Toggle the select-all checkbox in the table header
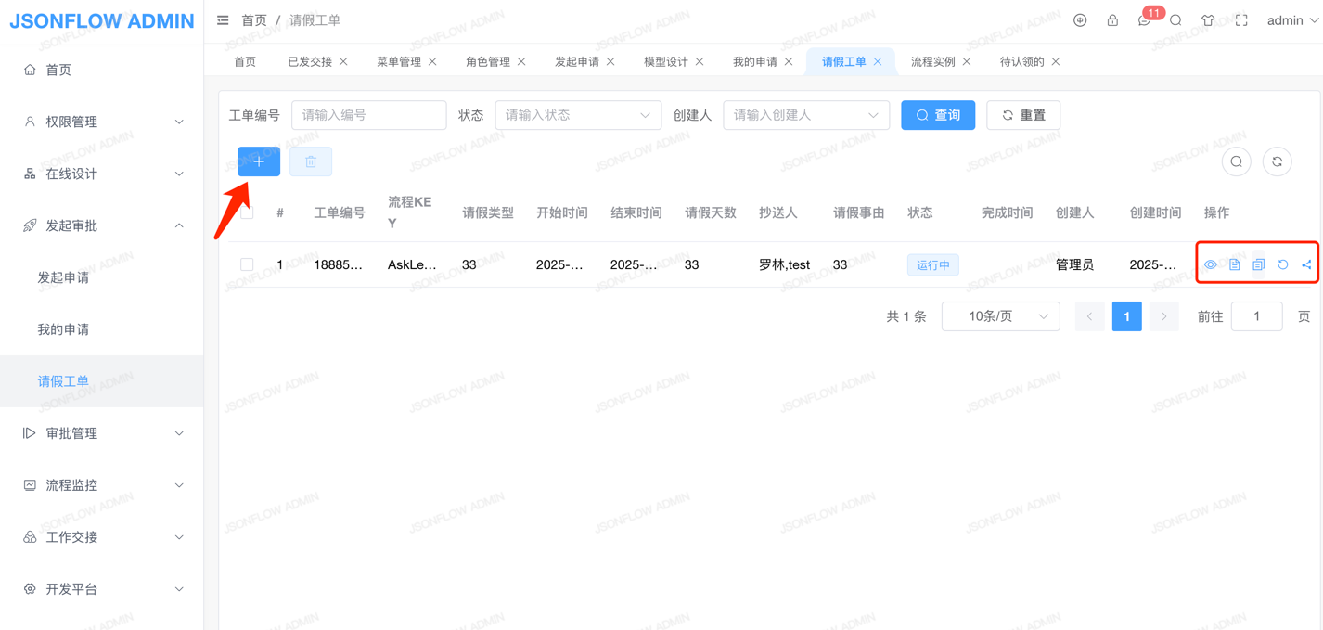The height and width of the screenshot is (630, 1323). click(x=247, y=212)
